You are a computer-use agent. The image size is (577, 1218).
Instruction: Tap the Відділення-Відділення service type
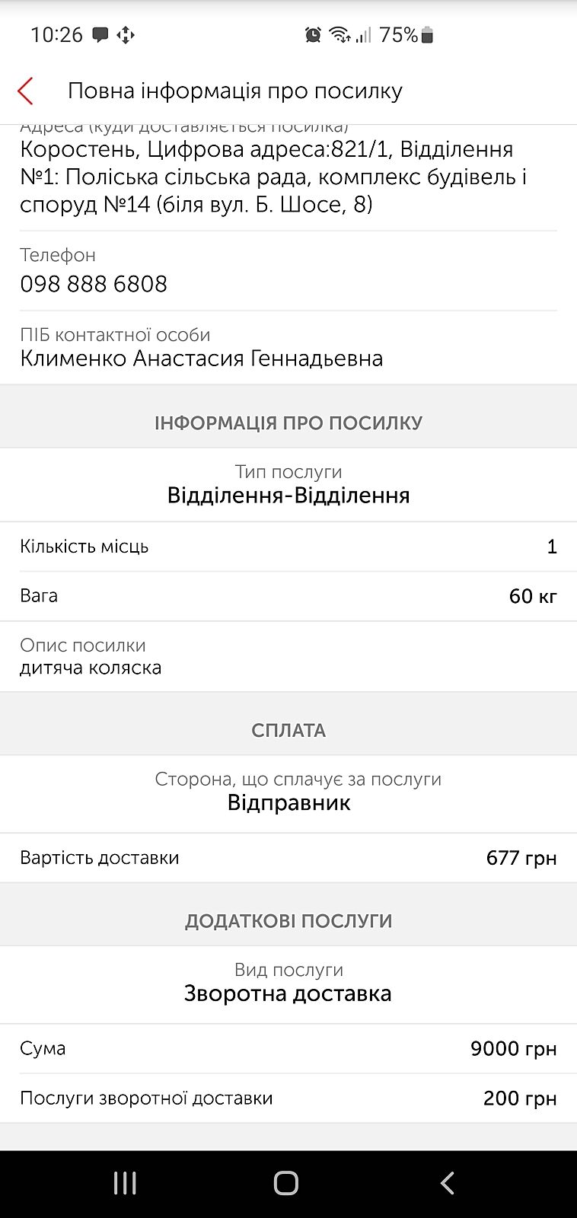288,496
